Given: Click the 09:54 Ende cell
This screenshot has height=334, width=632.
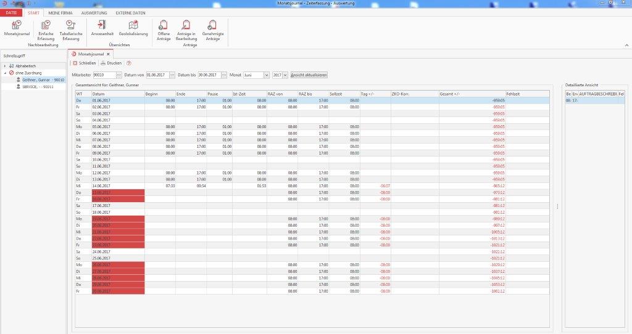Looking at the screenshot, I should 191,186.
